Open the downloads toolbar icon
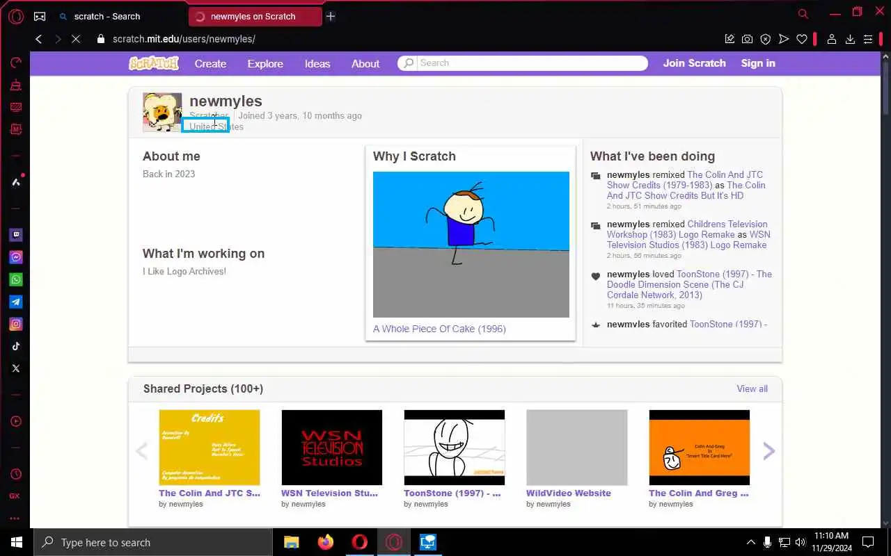The width and height of the screenshot is (891, 556). (850, 40)
